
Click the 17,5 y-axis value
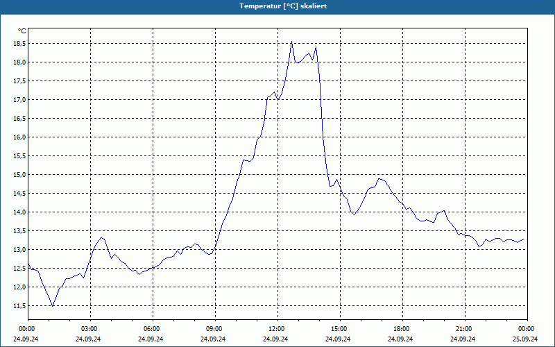tap(19, 81)
